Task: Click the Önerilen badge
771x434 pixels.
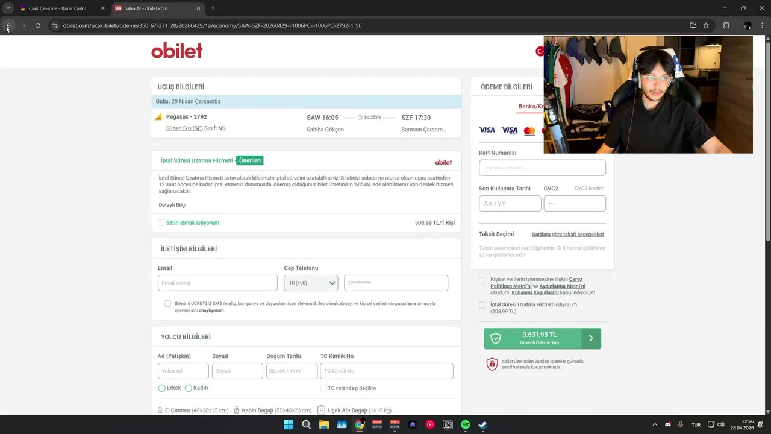Action: point(249,160)
